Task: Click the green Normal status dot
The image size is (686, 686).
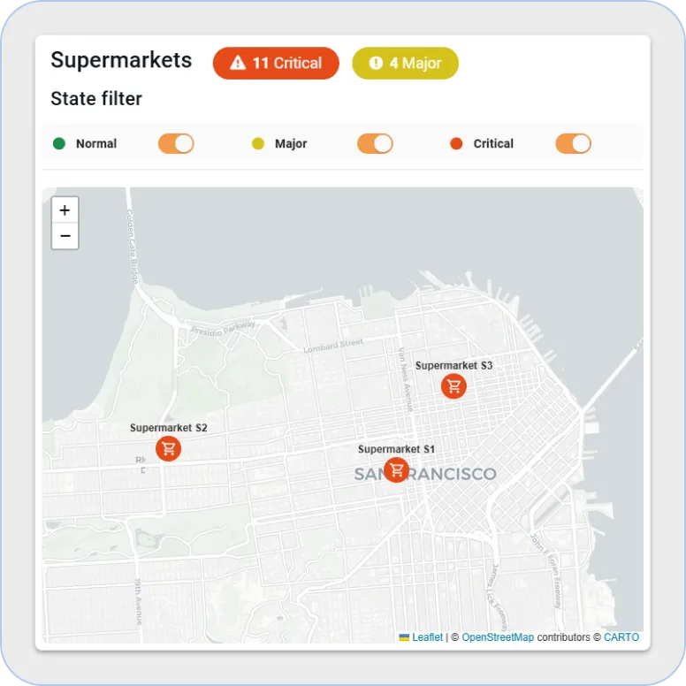Action: (59, 143)
